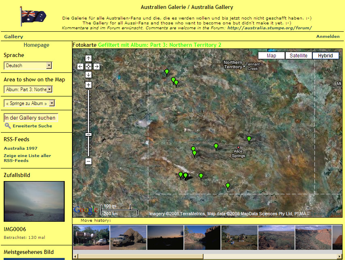Viewport: 345px width, 260px height.
Task: Click the center return-to-last-result map button
Action: point(88,66)
